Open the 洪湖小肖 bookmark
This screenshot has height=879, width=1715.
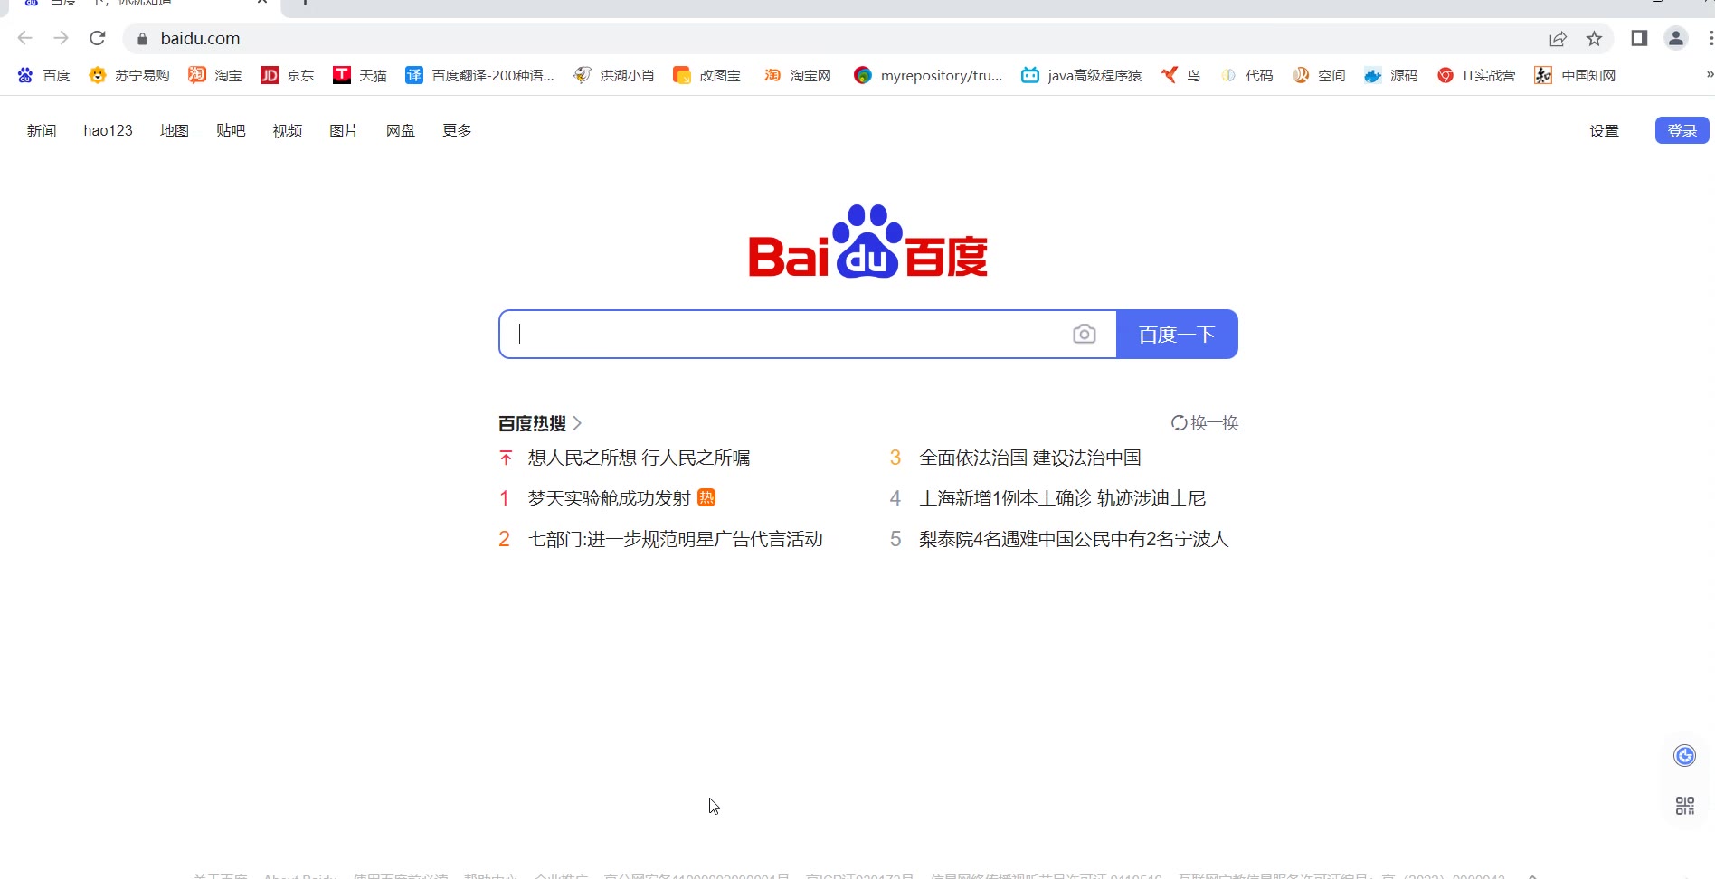pyautogui.click(x=614, y=75)
